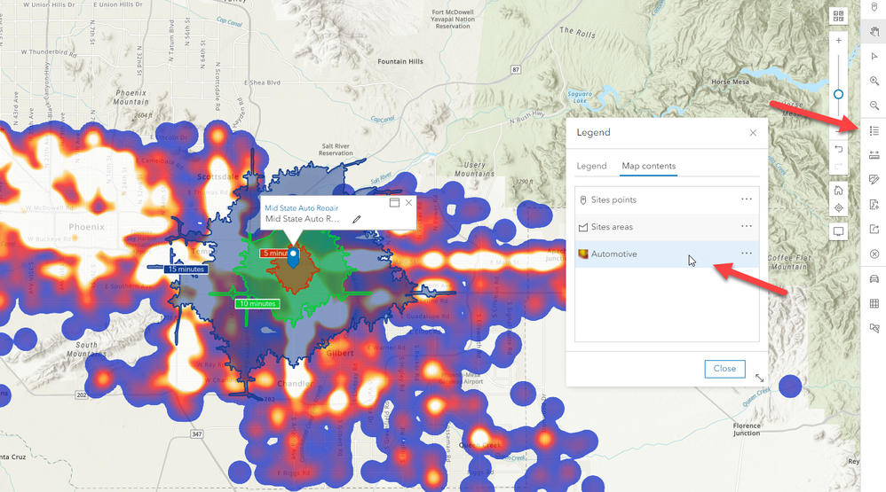The height and width of the screenshot is (492, 886).
Task: Click the Automotive heatmap layer symbol
Action: [583, 254]
